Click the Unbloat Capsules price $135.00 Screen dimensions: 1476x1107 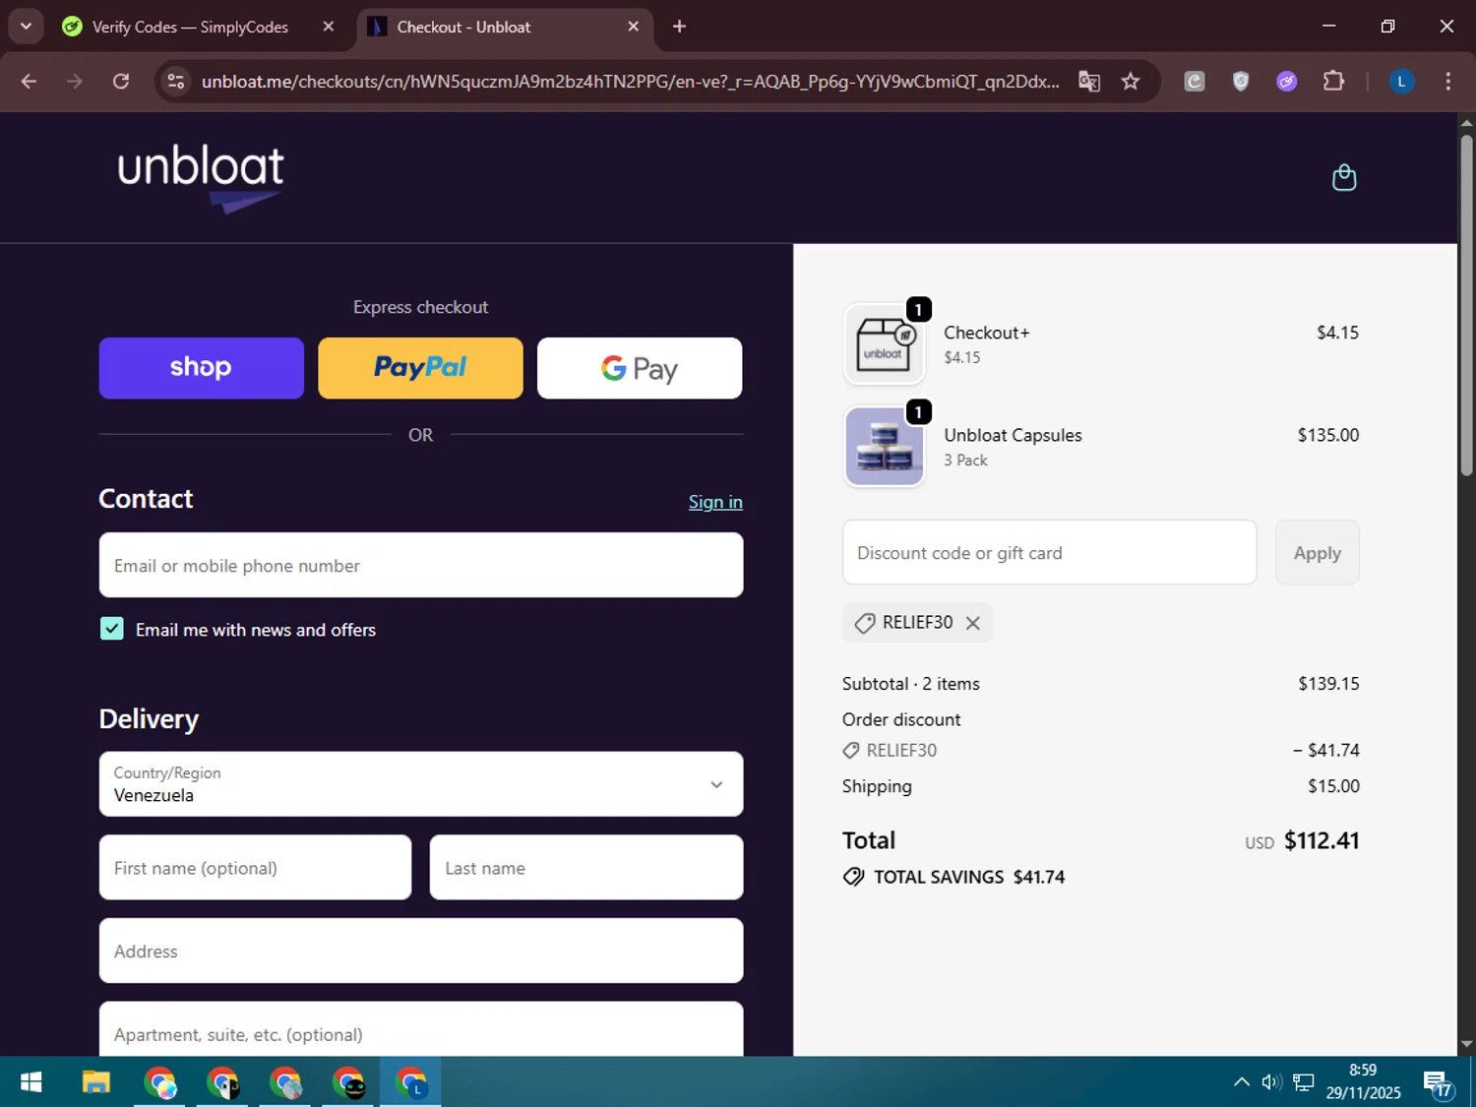tap(1328, 435)
